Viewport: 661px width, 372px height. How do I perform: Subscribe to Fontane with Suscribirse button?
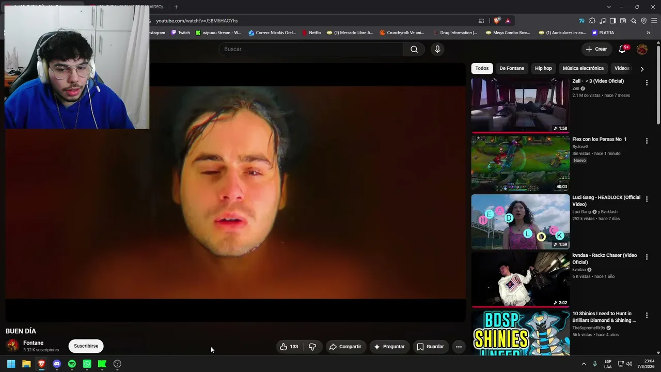point(86,346)
